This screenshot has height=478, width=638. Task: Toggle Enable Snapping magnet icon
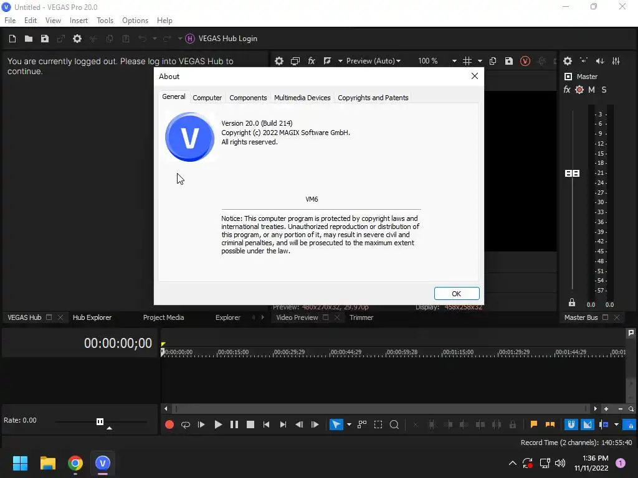tap(571, 424)
